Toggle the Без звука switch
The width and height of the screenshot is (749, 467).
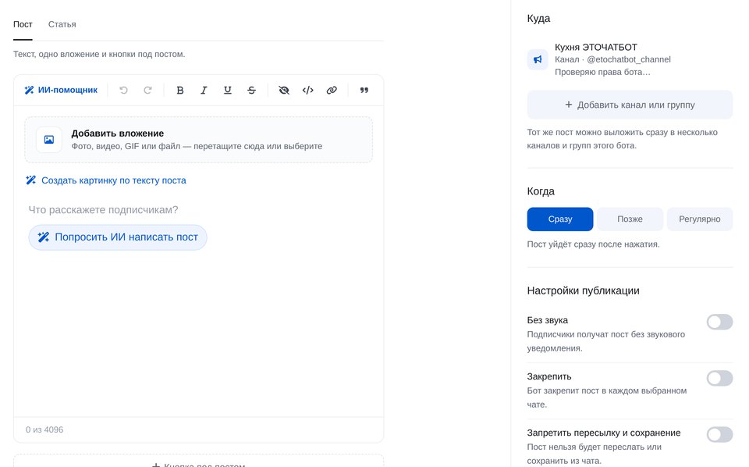point(719,322)
